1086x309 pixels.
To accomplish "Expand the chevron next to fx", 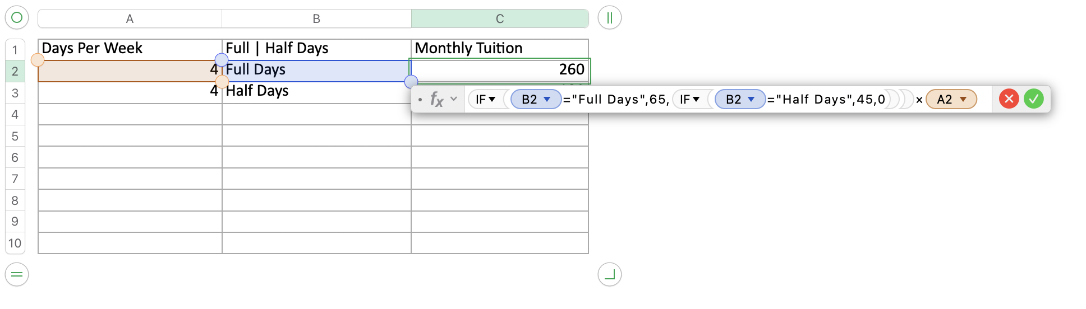I will pyautogui.click(x=454, y=99).
